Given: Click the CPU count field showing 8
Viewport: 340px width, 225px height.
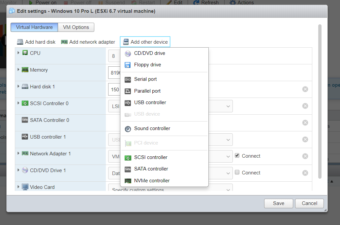Looking at the screenshot, I should 114,56.
